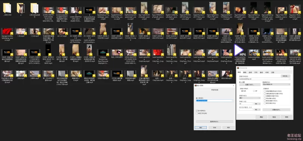Toggle the show password checkbox
The height and width of the screenshot is (141, 303).
(x=197, y=110)
